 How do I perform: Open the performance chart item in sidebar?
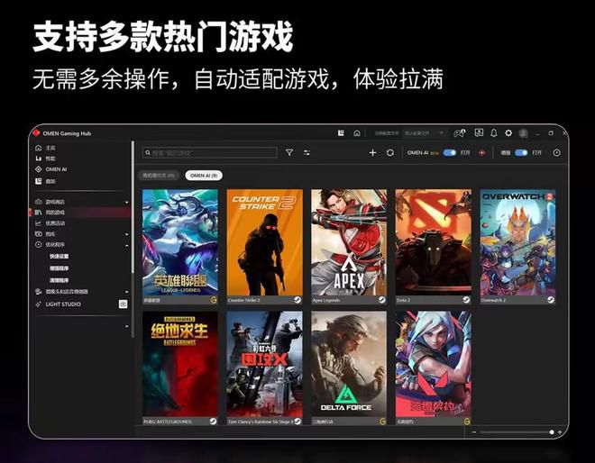(45, 159)
